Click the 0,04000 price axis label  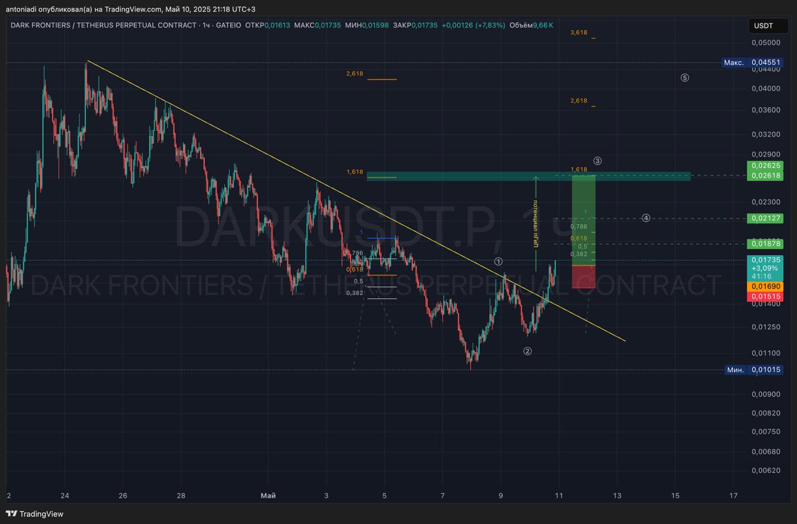(x=765, y=88)
